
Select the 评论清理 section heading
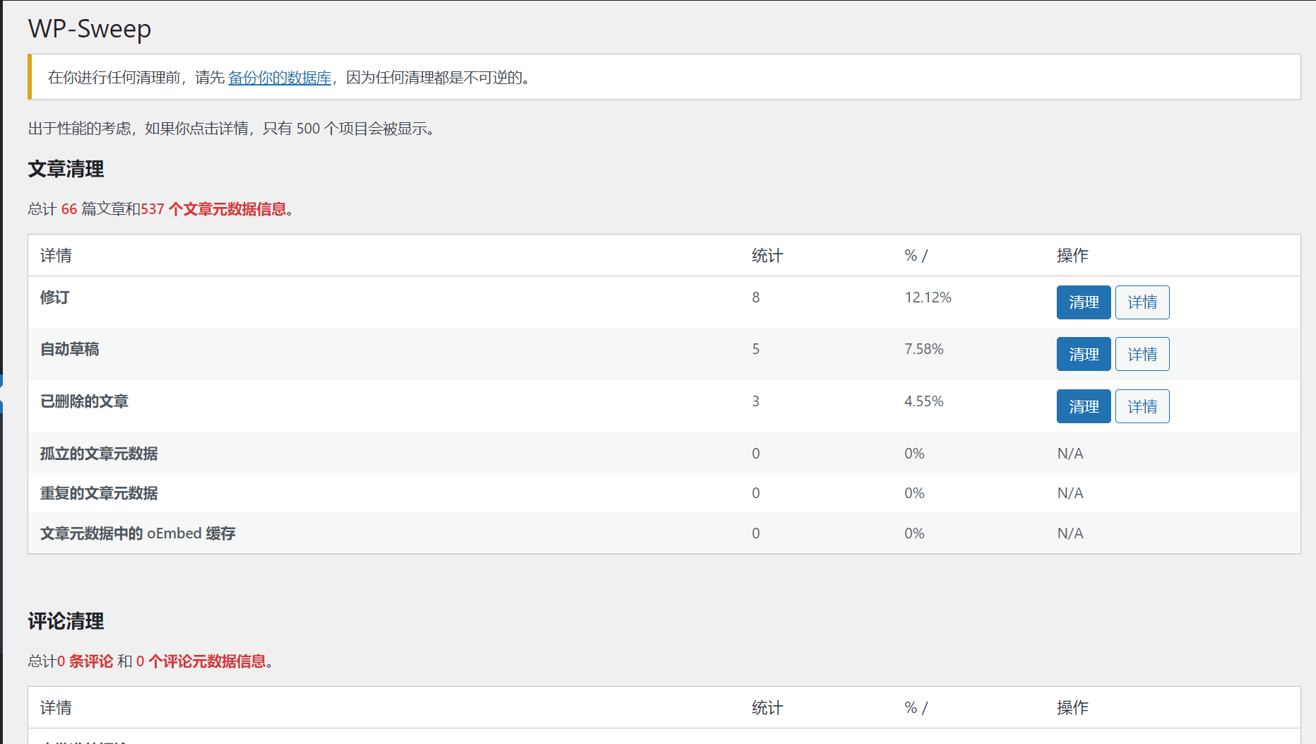click(x=66, y=621)
